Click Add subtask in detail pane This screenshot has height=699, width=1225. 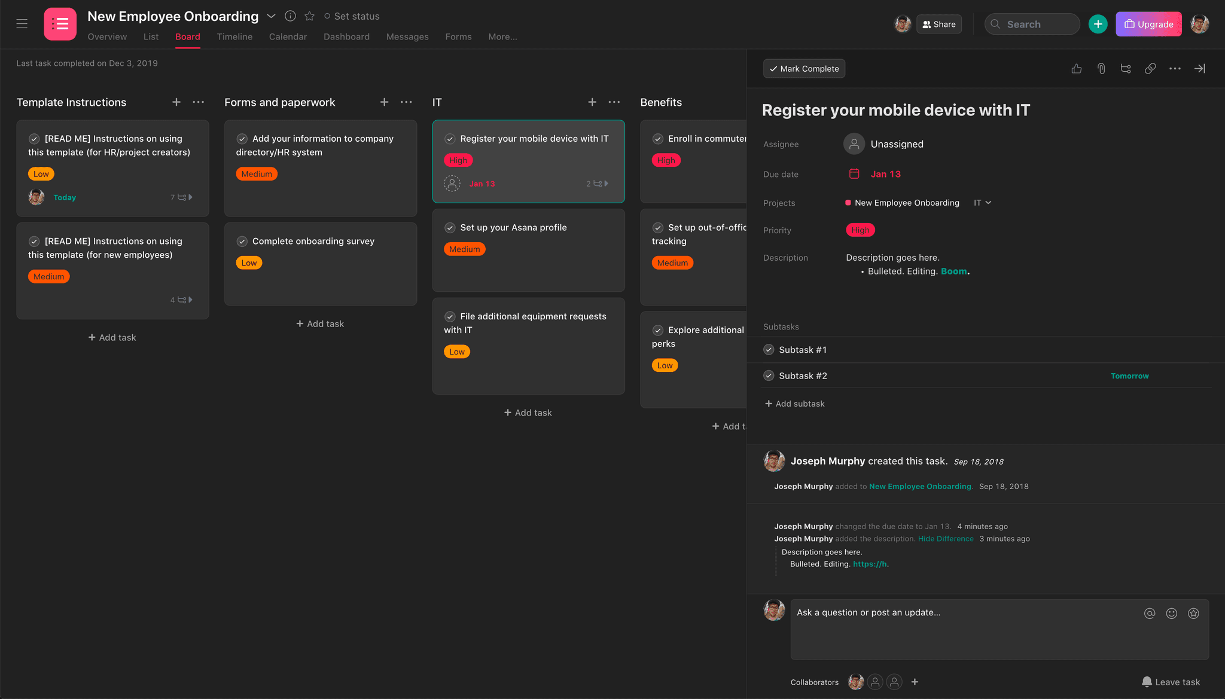coord(794,404)
